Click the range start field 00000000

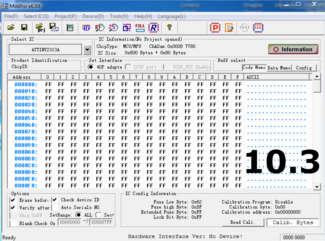click(70, 222)
